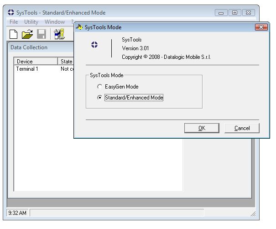
Task: Maximize the SysTools main window
Action: [x=234, y=13]
